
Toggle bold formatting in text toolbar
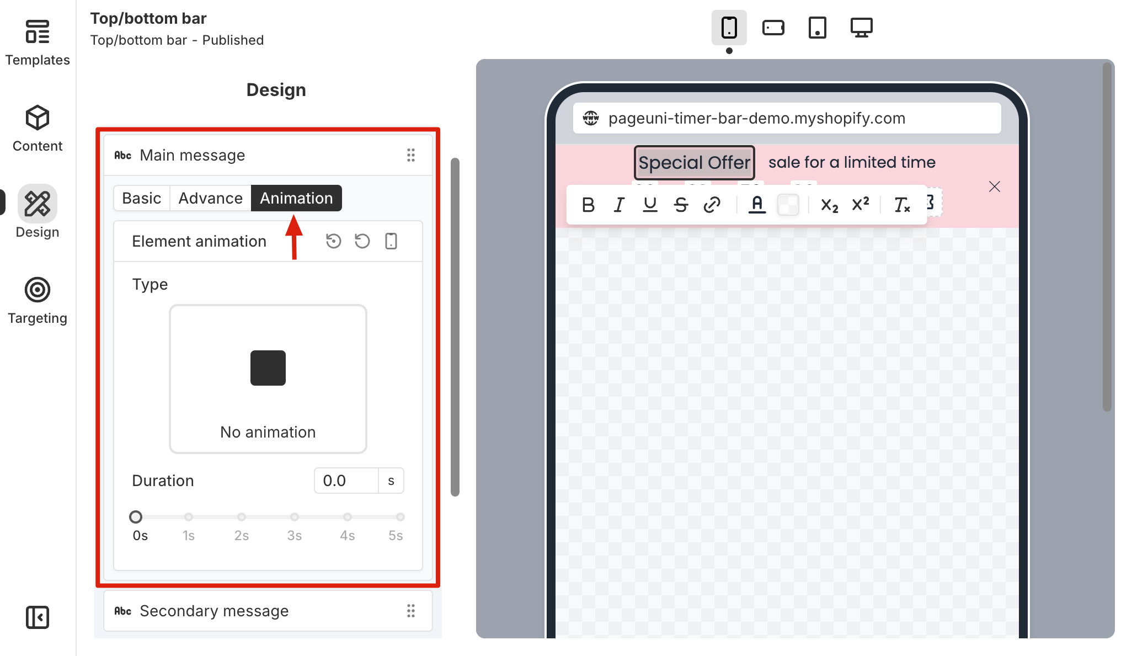pyautogui.click(x=588, y=205)
